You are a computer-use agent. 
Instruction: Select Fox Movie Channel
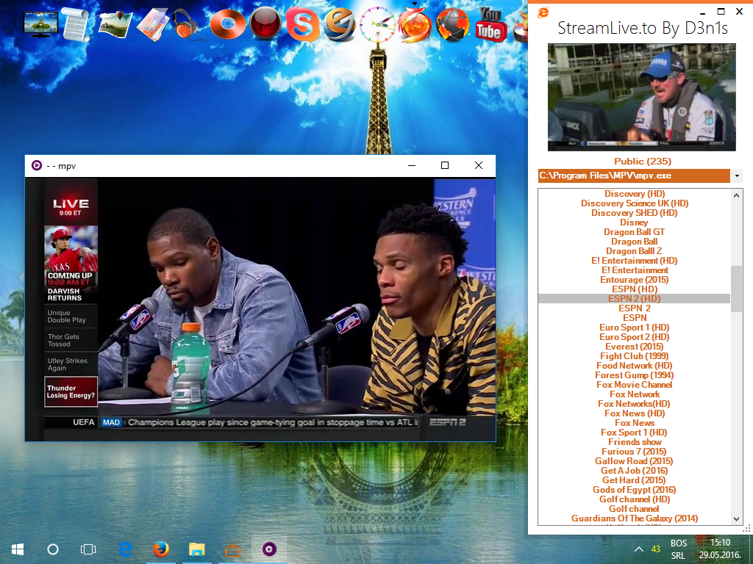pyautogui.click(x=635, y=385)
